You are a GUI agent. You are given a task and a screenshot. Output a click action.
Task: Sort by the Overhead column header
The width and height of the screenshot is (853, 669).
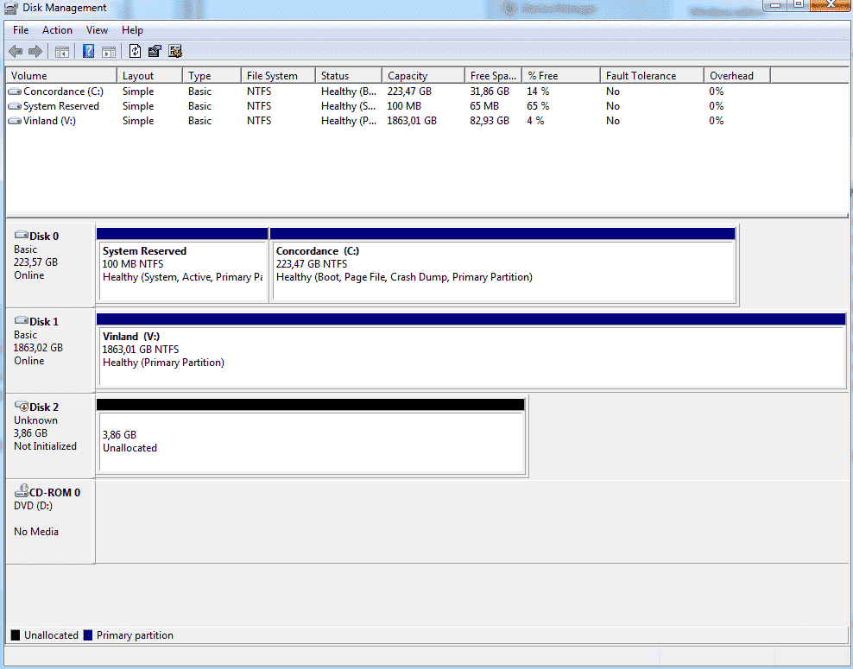[x=737, y=76]
